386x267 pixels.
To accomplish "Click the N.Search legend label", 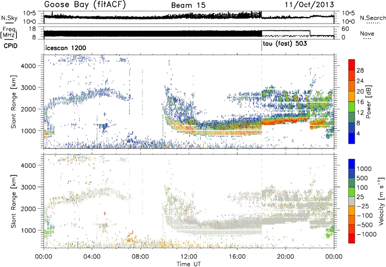I will pos(372,18).
